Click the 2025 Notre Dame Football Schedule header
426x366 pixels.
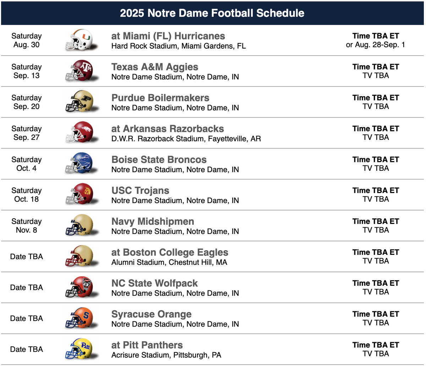pos(212,13)
